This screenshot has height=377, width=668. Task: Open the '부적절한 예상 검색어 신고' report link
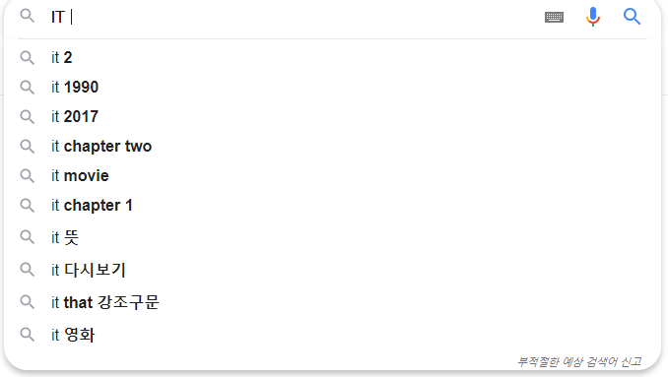point(579,362)
